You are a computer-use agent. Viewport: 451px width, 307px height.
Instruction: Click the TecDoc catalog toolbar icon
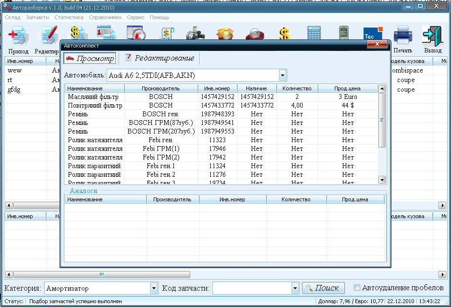[x=372, y=34]
